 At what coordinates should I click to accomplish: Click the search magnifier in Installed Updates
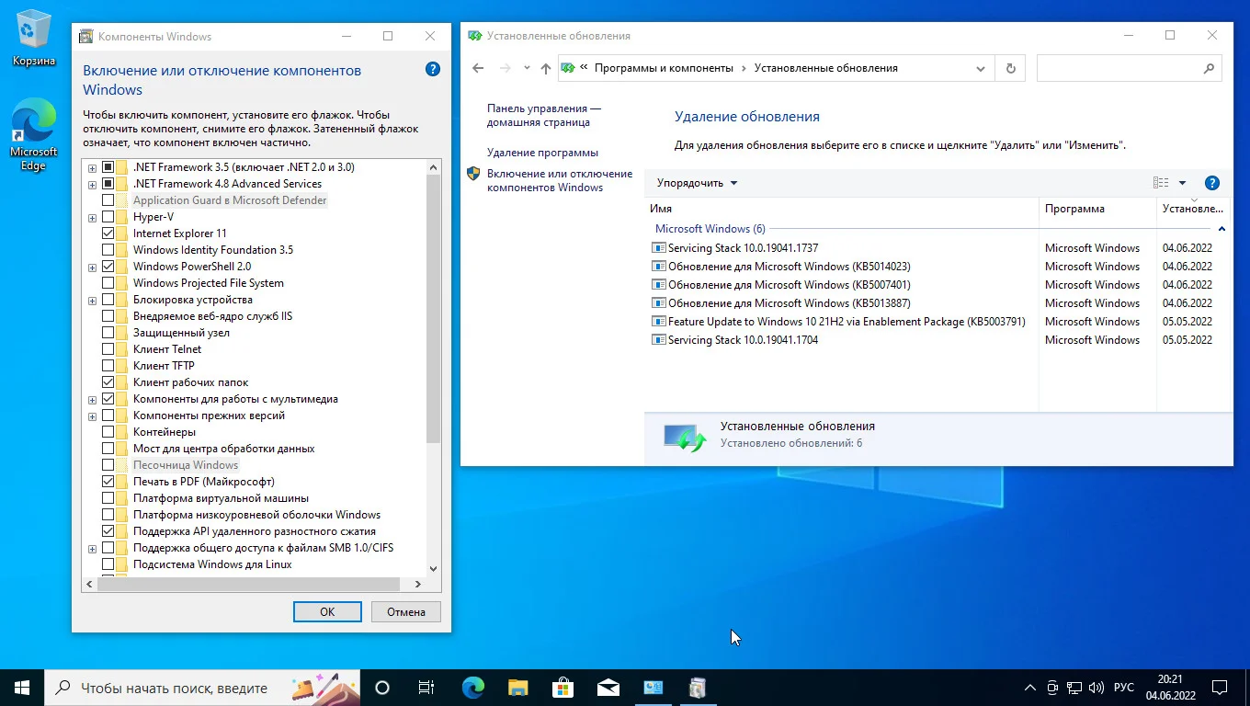(1210, 68)
